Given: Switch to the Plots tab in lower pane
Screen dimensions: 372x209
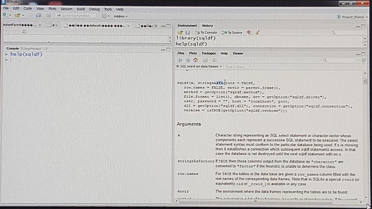Looking at the screenshot, I should 193,53.
